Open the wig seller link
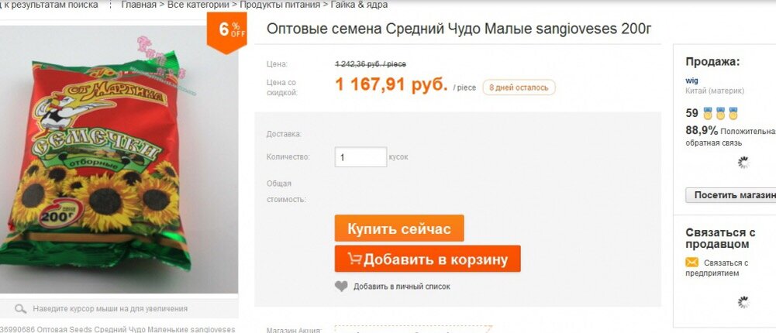Image resolution: width=776 pixels, height=333 pixels. [x=692, y=81]
